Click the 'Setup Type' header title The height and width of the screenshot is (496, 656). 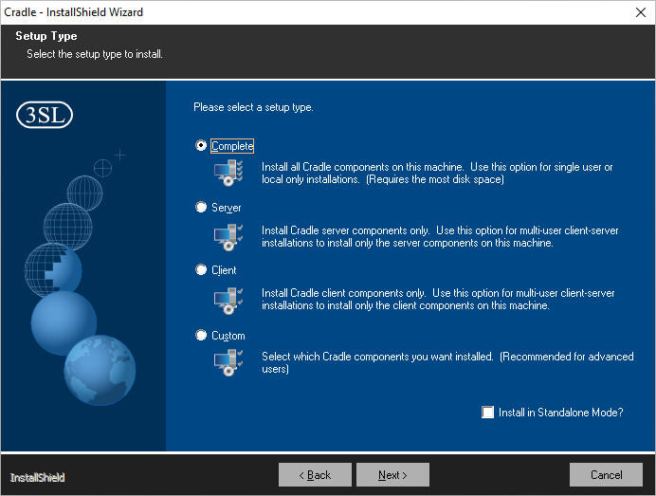(46, 36)
